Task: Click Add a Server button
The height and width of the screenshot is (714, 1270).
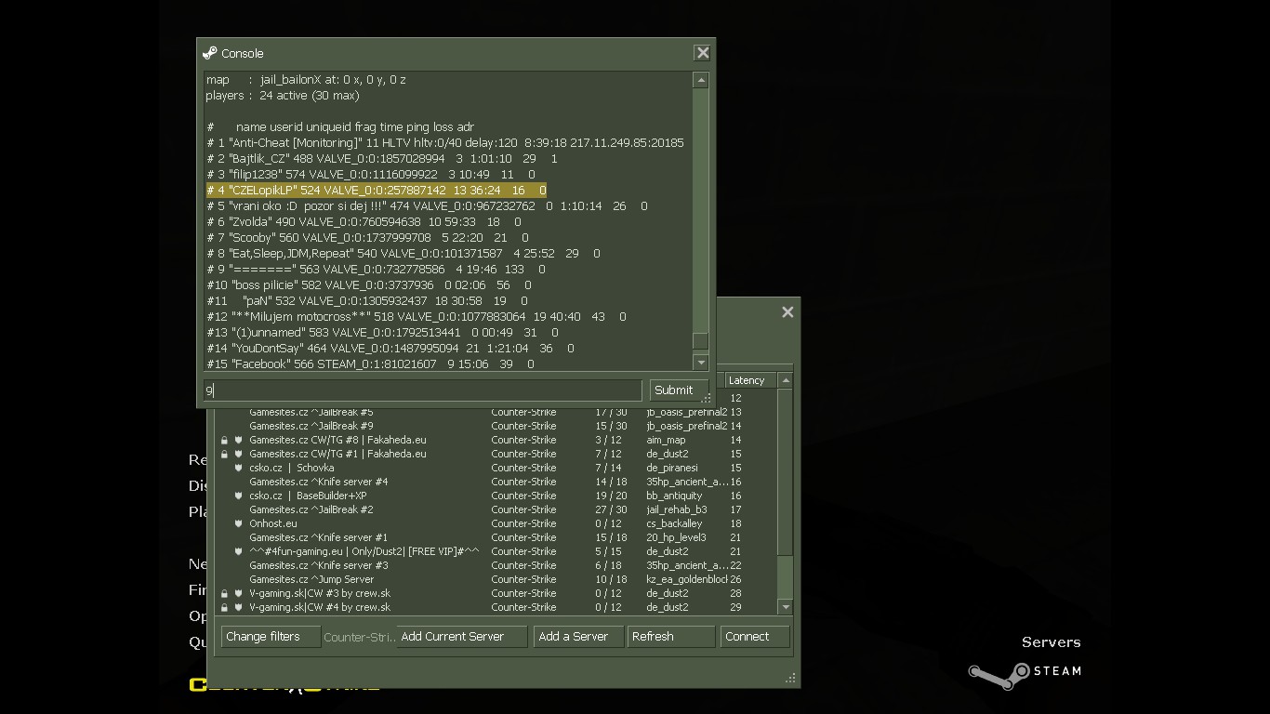Action: [x=578, y=637]
